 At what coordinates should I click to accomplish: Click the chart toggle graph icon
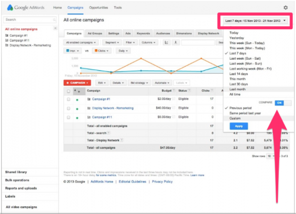[x=166, y=43]
